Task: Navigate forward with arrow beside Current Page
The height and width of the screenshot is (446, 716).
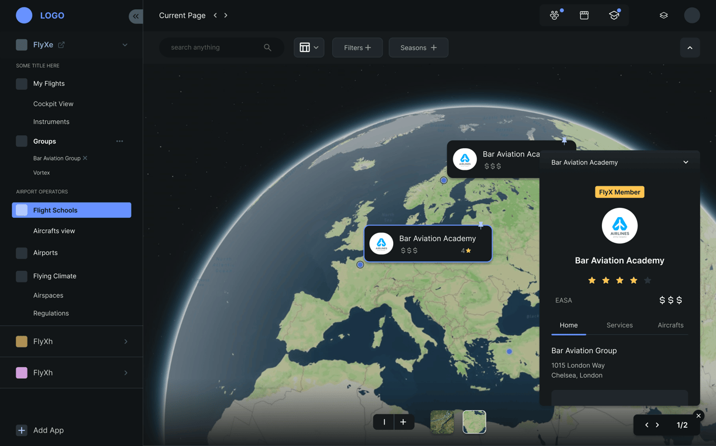Action: [x=226, y=15]
